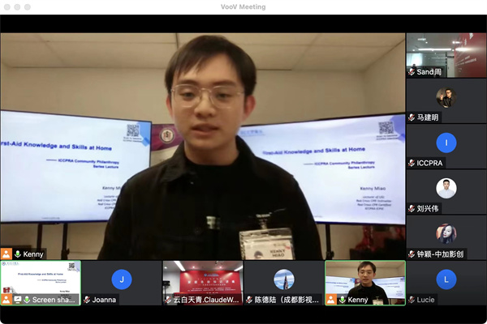
Task: Close the VooV Meeting window
Action: coord(7,6)
